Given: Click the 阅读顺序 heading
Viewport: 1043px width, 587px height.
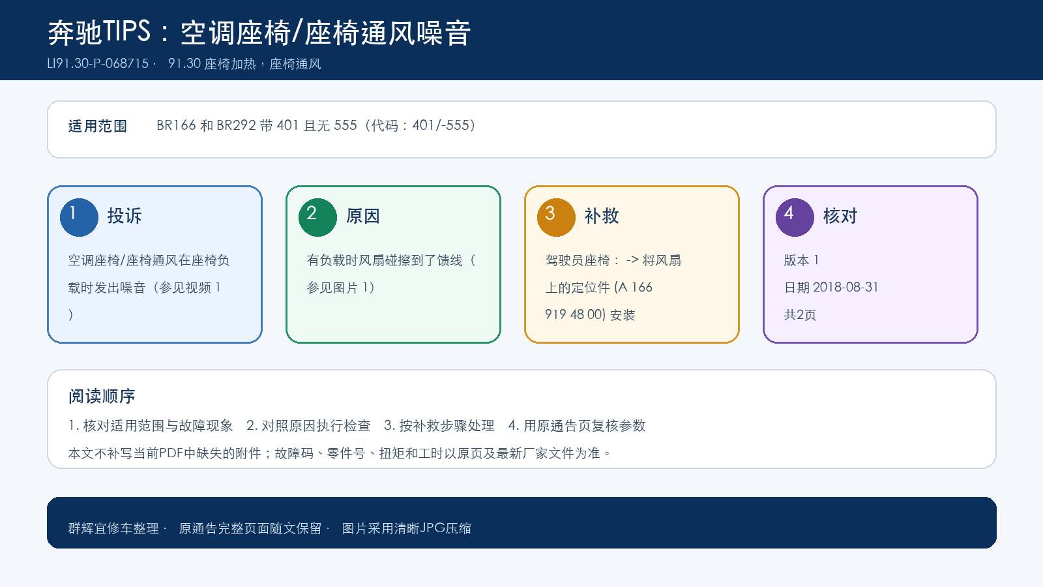Looking at the screenshot, I should (x=102, y=397).
